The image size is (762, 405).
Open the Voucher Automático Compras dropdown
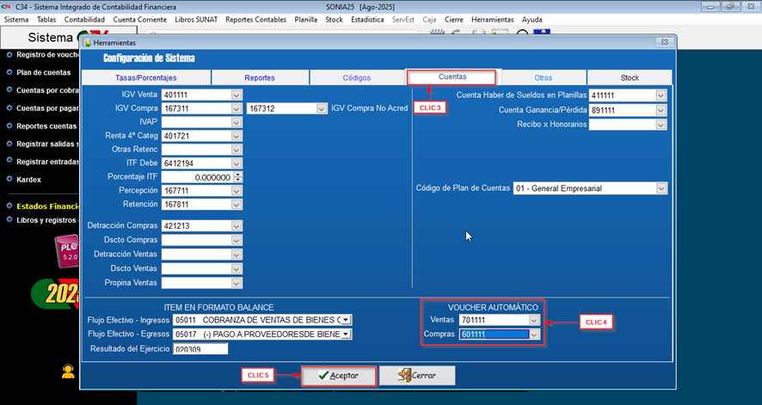(534, 334)
